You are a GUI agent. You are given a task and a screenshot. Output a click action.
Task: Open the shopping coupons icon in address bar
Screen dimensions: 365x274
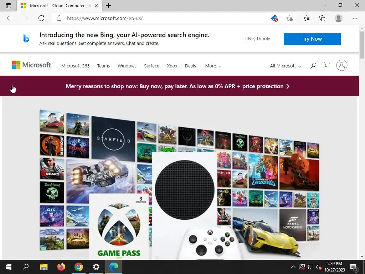coord(274,18)
